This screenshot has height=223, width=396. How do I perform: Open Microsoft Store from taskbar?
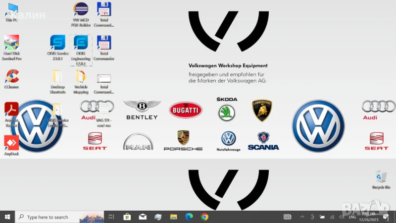[127, 217]
